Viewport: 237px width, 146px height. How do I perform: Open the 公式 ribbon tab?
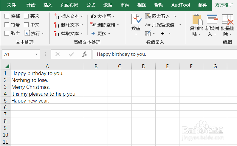tap(91, 5)
